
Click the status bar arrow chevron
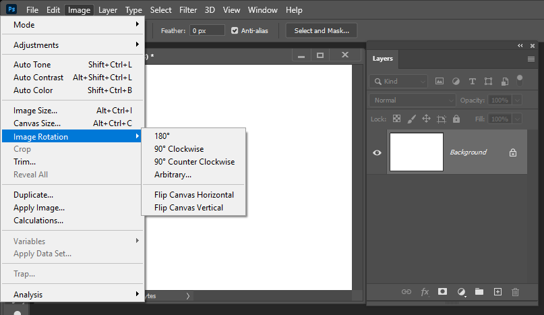point(187,296)
